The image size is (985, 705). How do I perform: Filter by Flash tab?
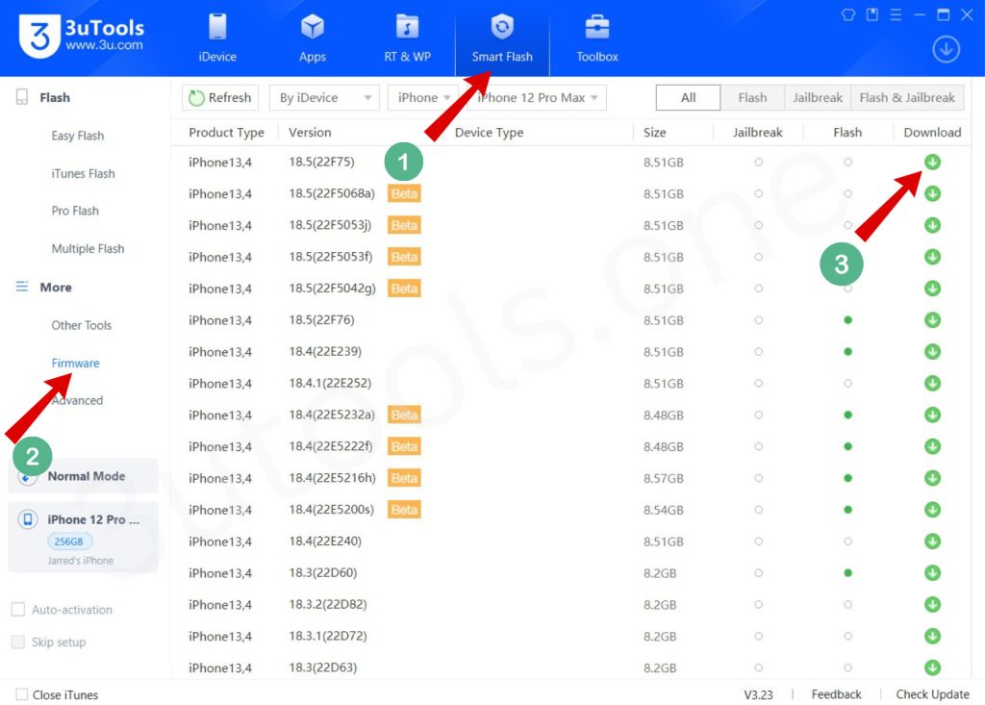pos(752,97)
